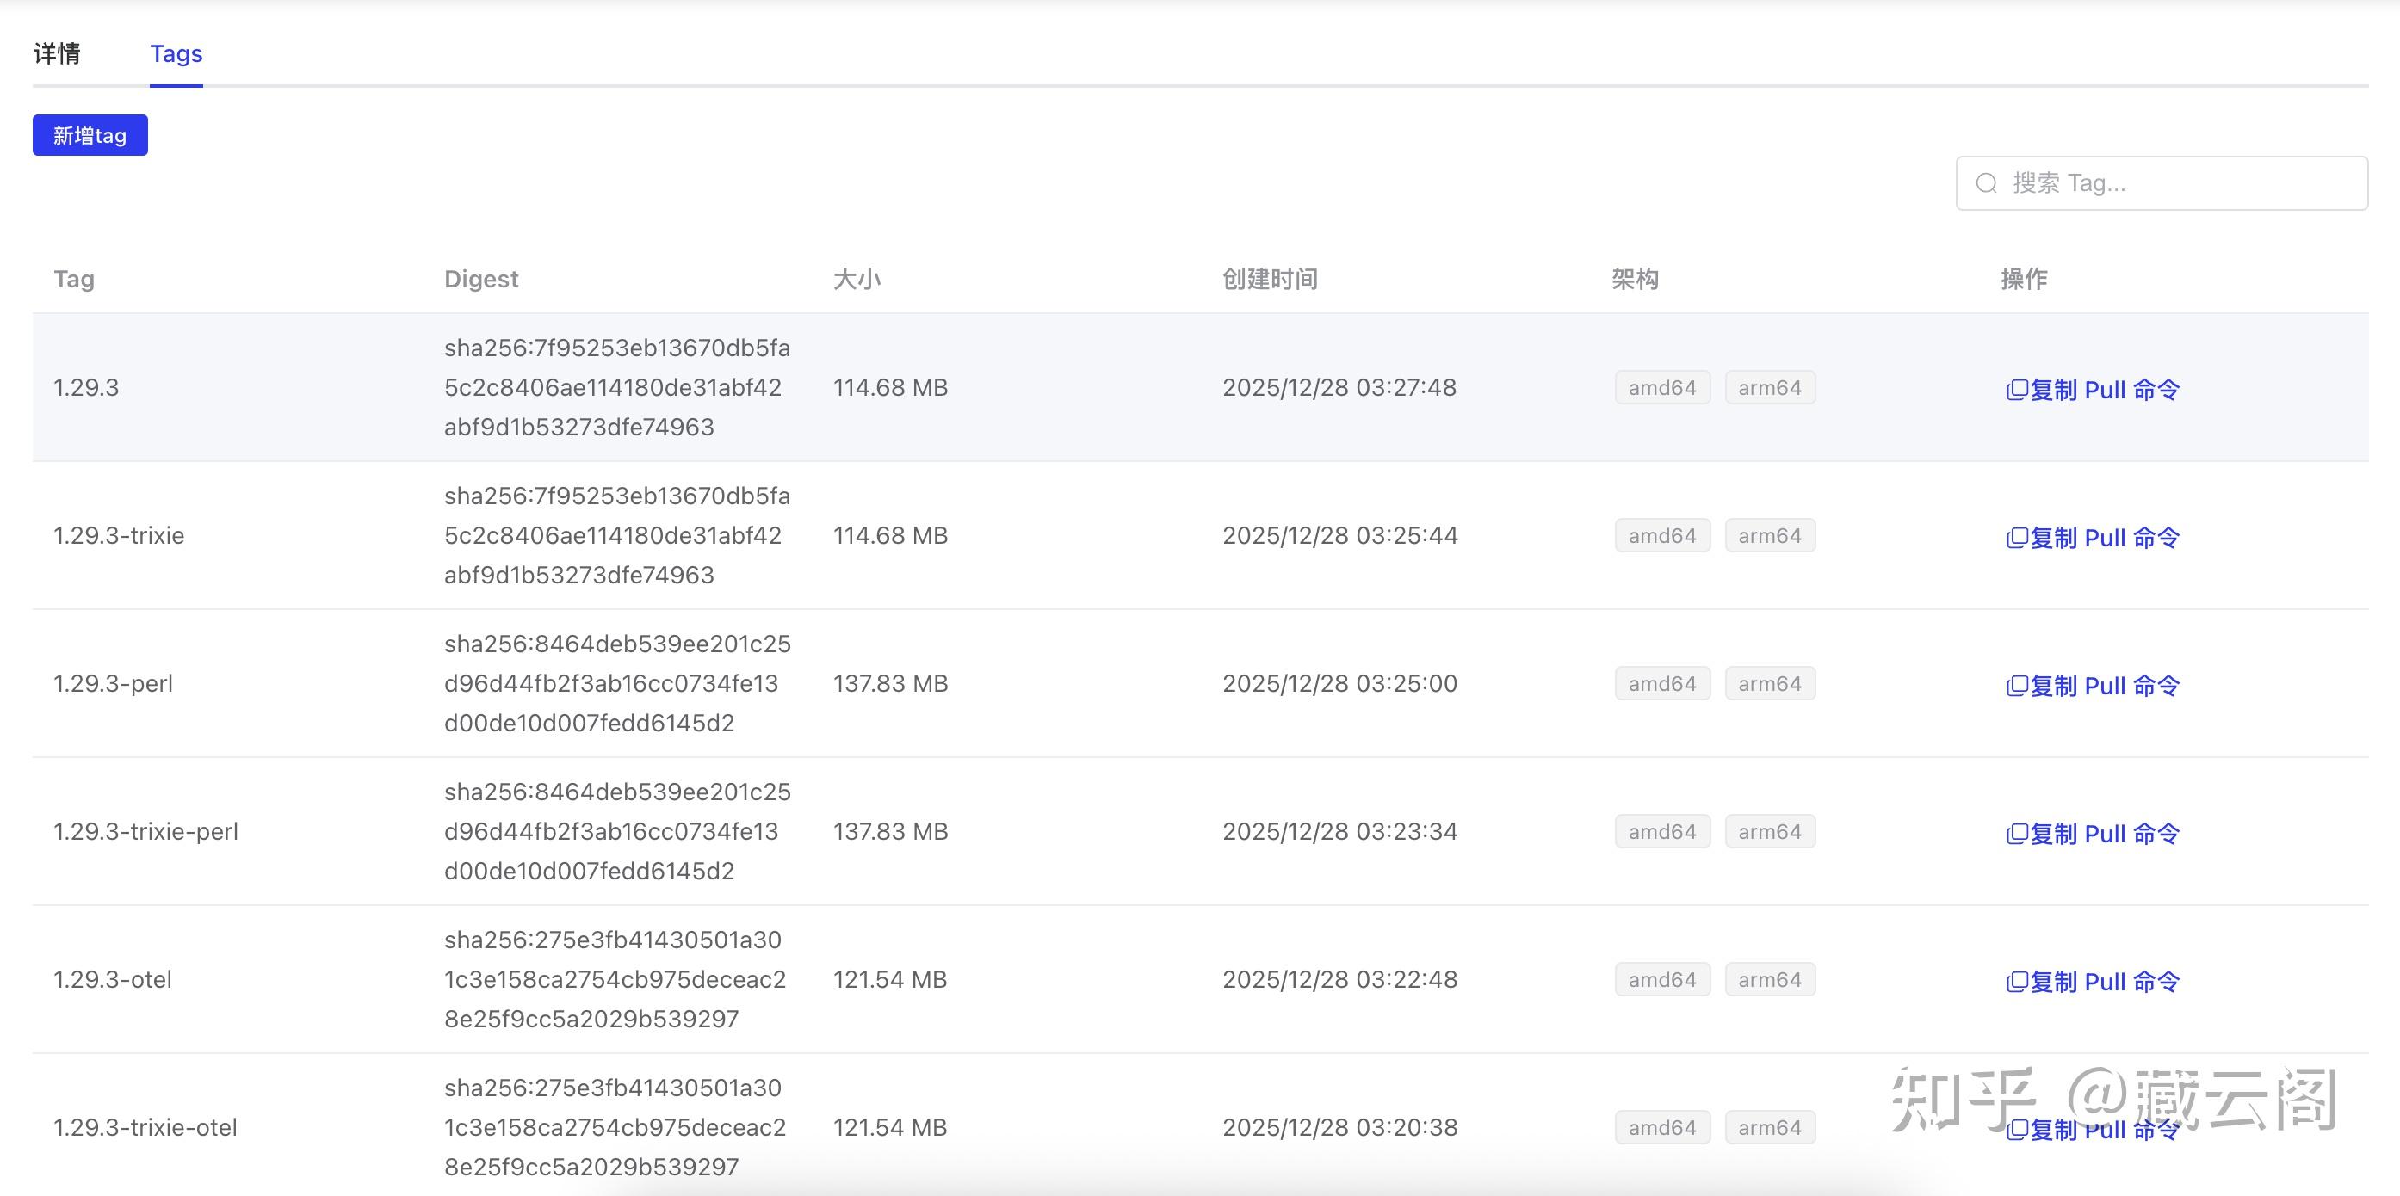
Task: Click copy icon for tag 1.29.3
Action: pos(2016,390)
